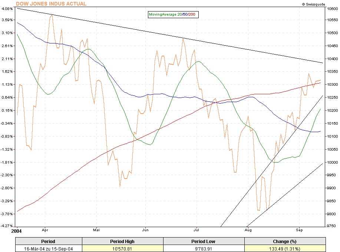The image size is (340, 252).
Task: Click the 10150 right axis value
Action: (x=333, y=123)
